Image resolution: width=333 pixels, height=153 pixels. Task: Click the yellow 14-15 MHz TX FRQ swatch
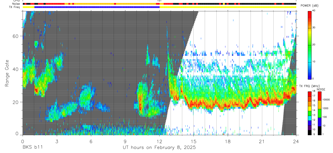309,108
